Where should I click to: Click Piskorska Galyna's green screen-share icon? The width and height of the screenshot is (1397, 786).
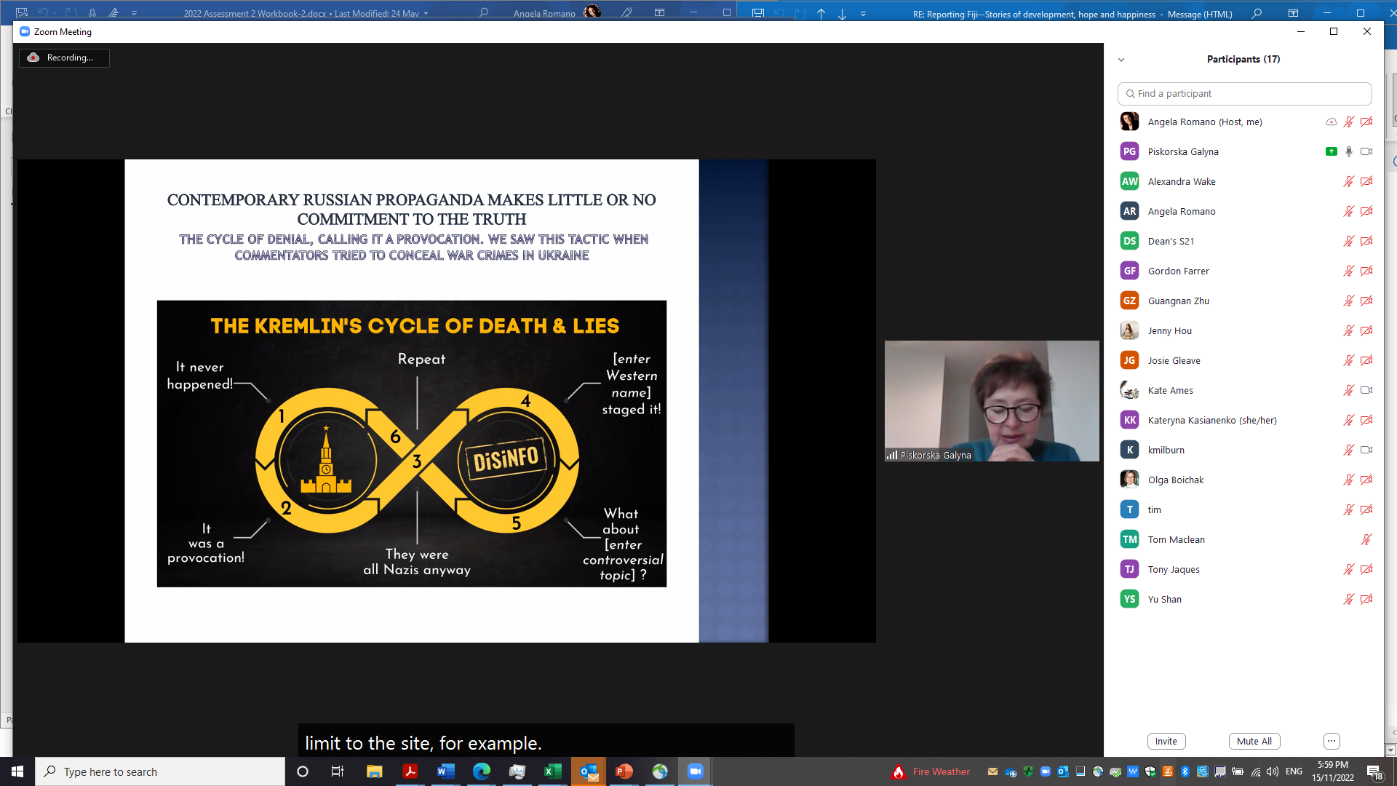click(x=1331, y=151)
